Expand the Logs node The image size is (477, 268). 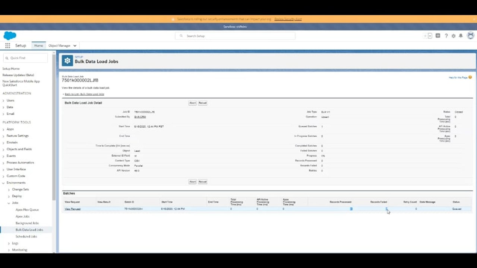(x=9, y=243)
